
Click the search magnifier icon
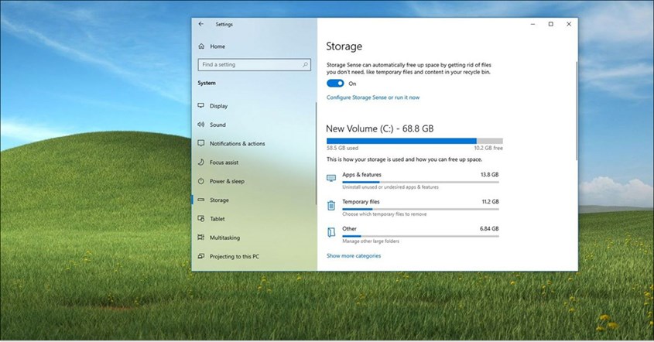click(305, 65)
